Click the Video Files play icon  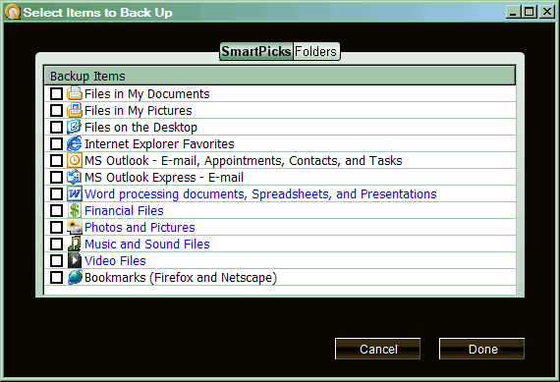pos(75,260)
